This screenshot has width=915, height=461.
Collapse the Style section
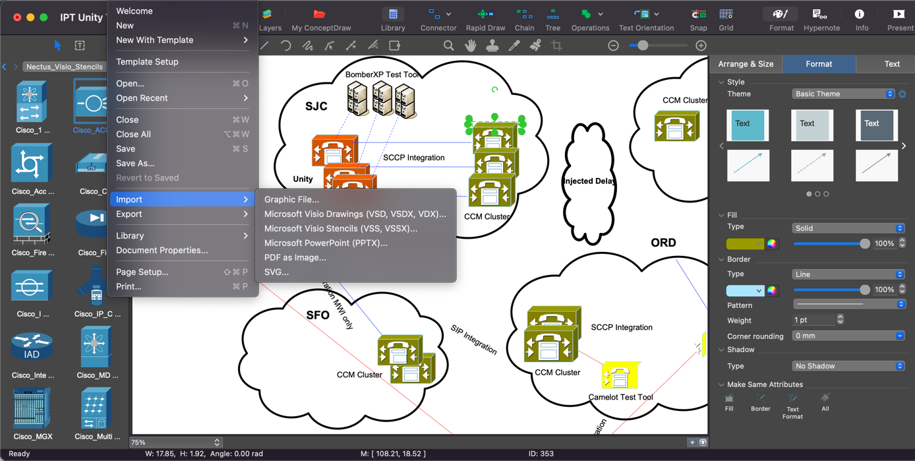pos(721,82)
